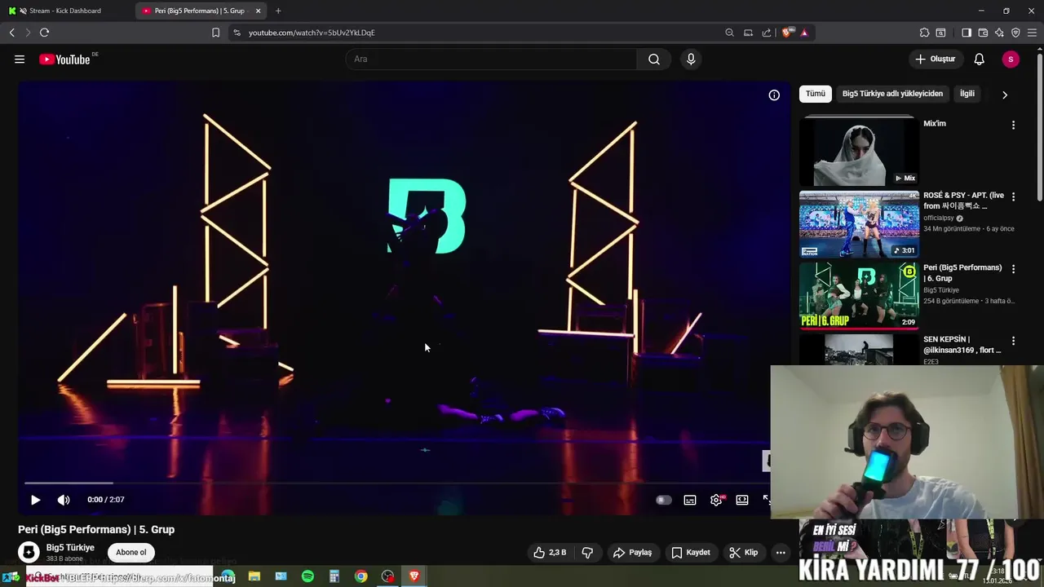Mute the video volume
Viewport: 1044px width, 587px height.
(x=64, y=500)
